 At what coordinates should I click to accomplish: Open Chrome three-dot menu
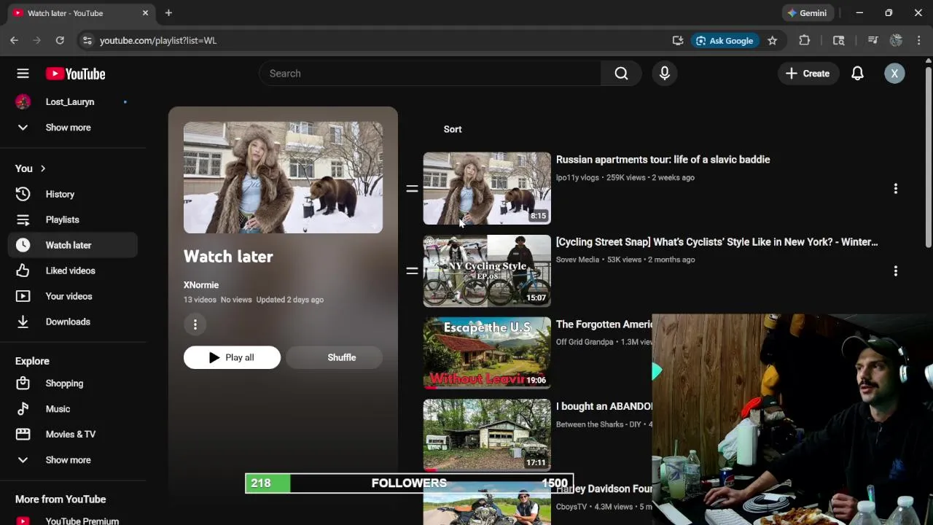pyautogui.click(x=919, y=41)
